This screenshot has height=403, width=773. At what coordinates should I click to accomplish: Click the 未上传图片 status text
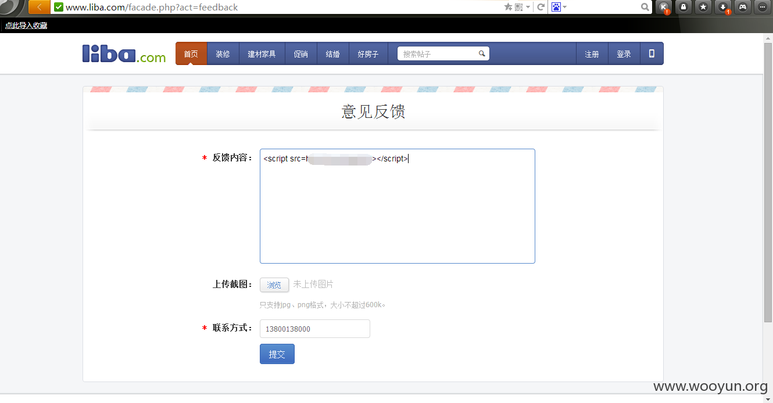click(x=313, y=284)
